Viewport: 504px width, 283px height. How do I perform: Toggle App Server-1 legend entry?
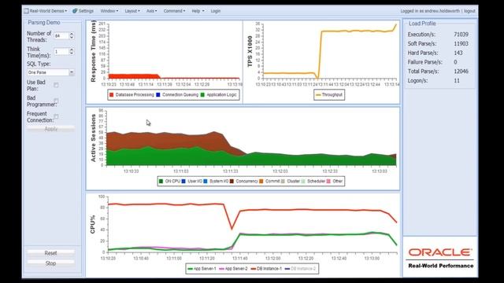pyautogui.click(x=202, y=269)
